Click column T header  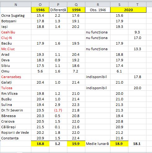[137, 5]
